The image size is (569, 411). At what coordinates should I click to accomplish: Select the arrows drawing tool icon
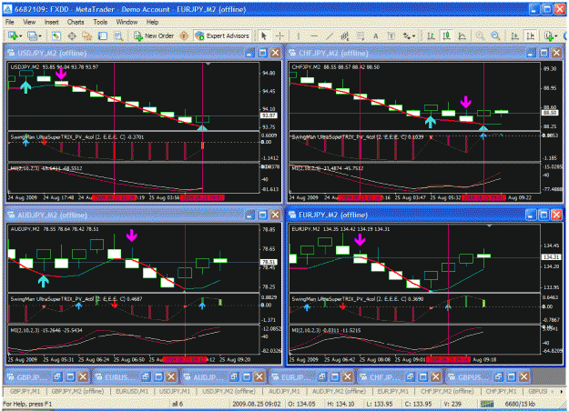coord(406,35)
